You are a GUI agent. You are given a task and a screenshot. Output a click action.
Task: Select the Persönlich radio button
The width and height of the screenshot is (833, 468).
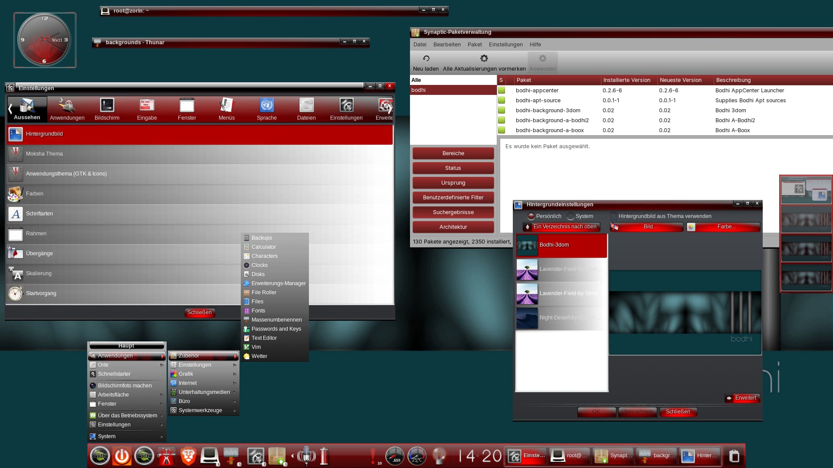click(531, 216)
